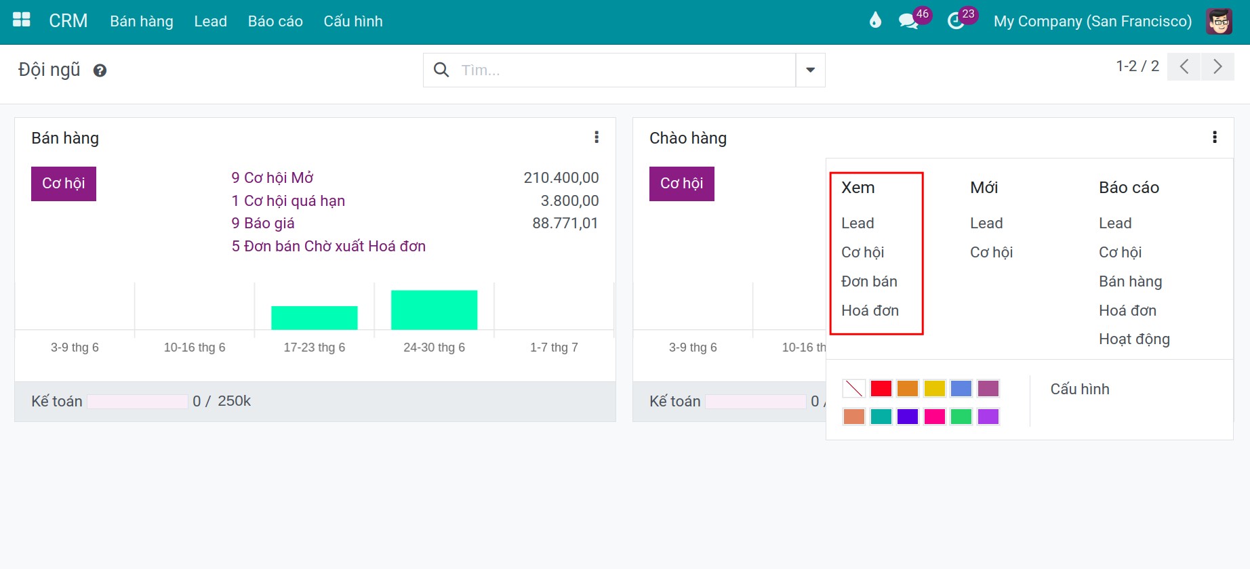Pick the teal color swatch

(881, 416)
